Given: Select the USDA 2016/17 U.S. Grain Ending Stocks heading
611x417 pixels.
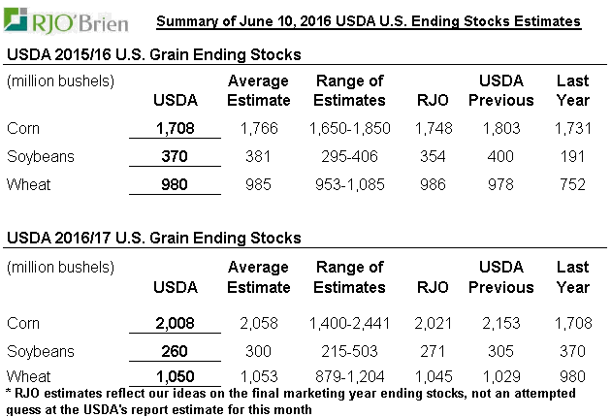Looking at the screenshot, I should click(154, 238).
